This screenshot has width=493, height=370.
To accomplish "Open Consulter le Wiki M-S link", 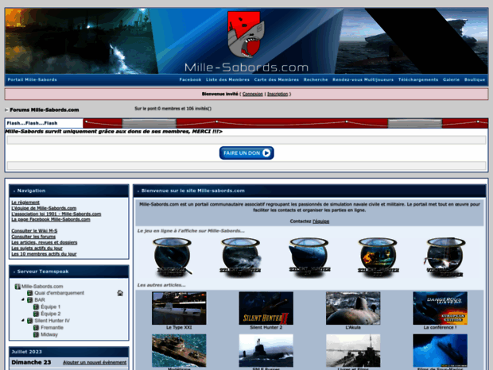I will tap(34, 231).
